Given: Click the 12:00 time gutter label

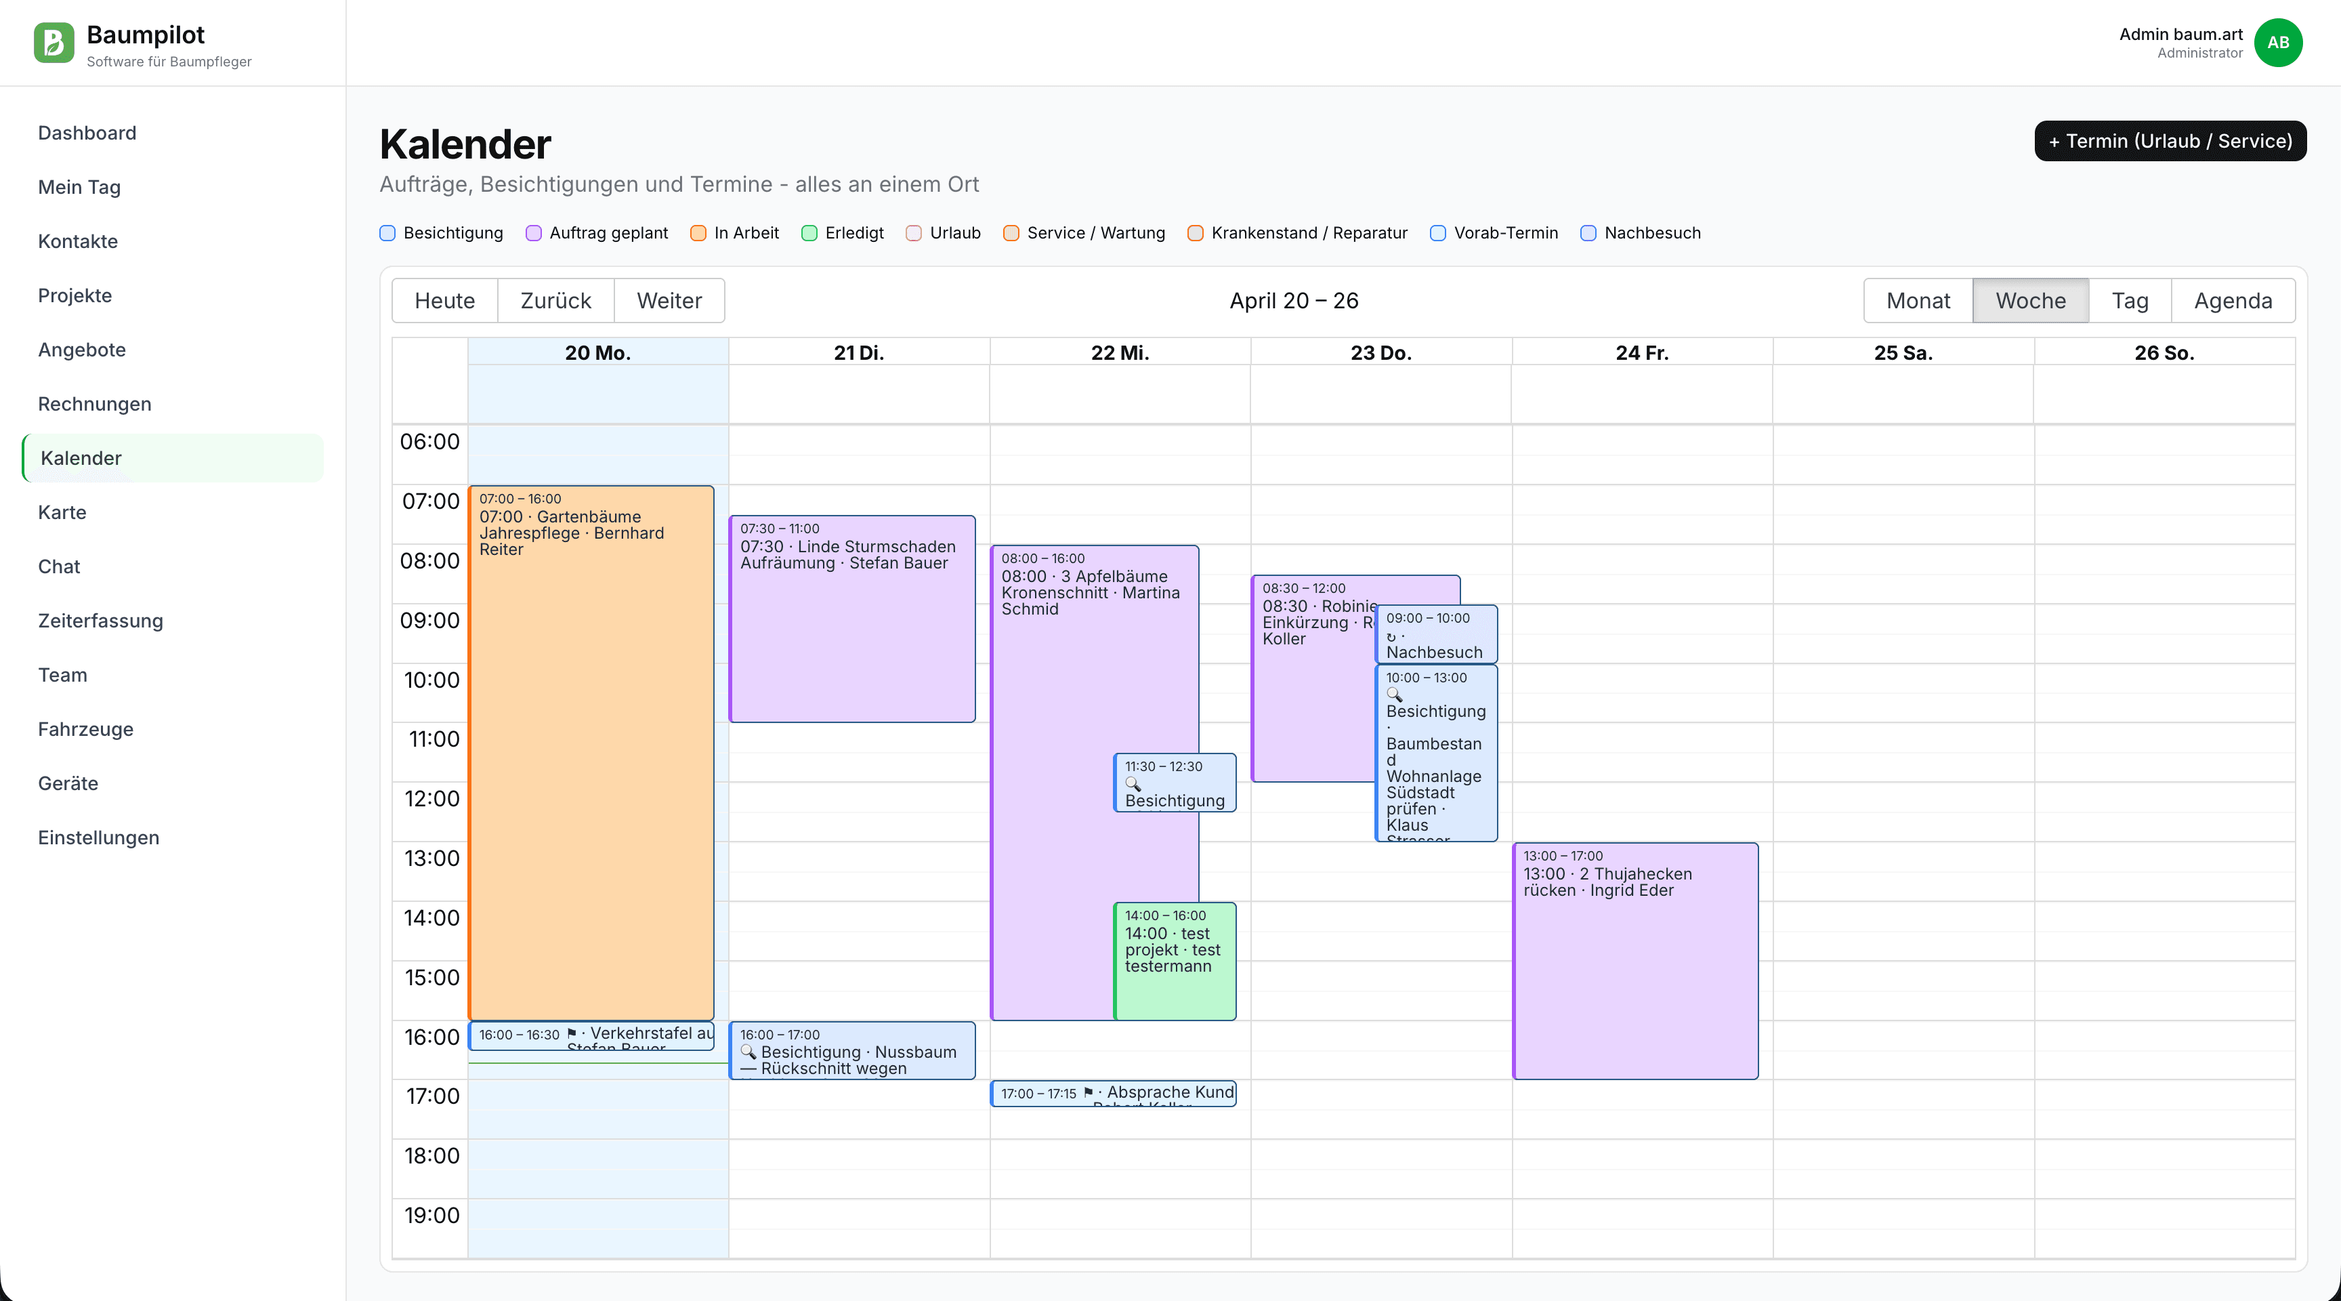Looking at the screenshot, I should 431,798.
